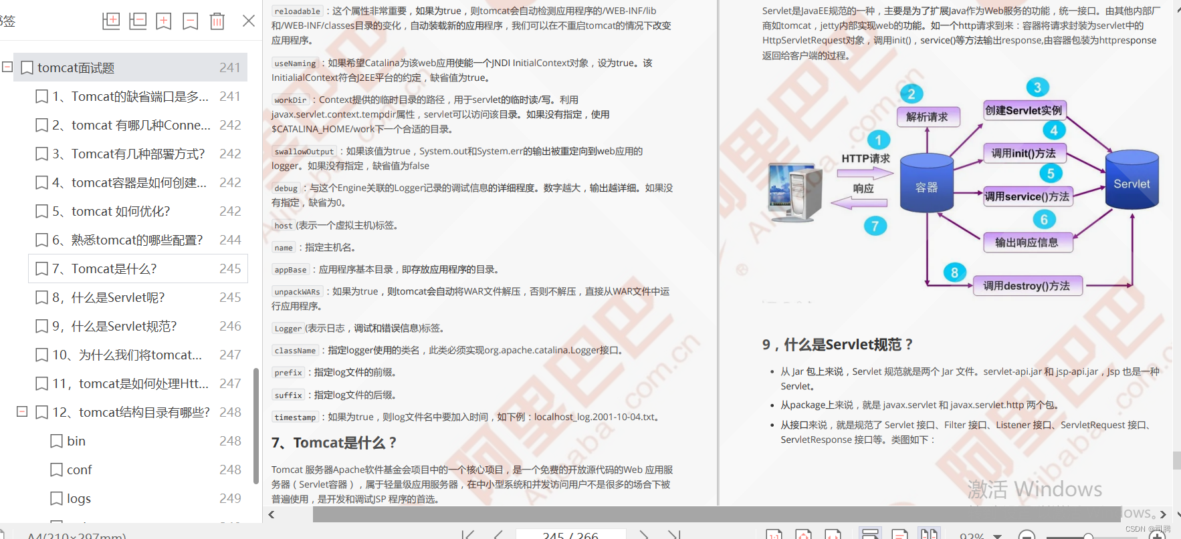Click the bookmark icon beside logs
This screenshot has height=539, width=1181.
[57, 498]
